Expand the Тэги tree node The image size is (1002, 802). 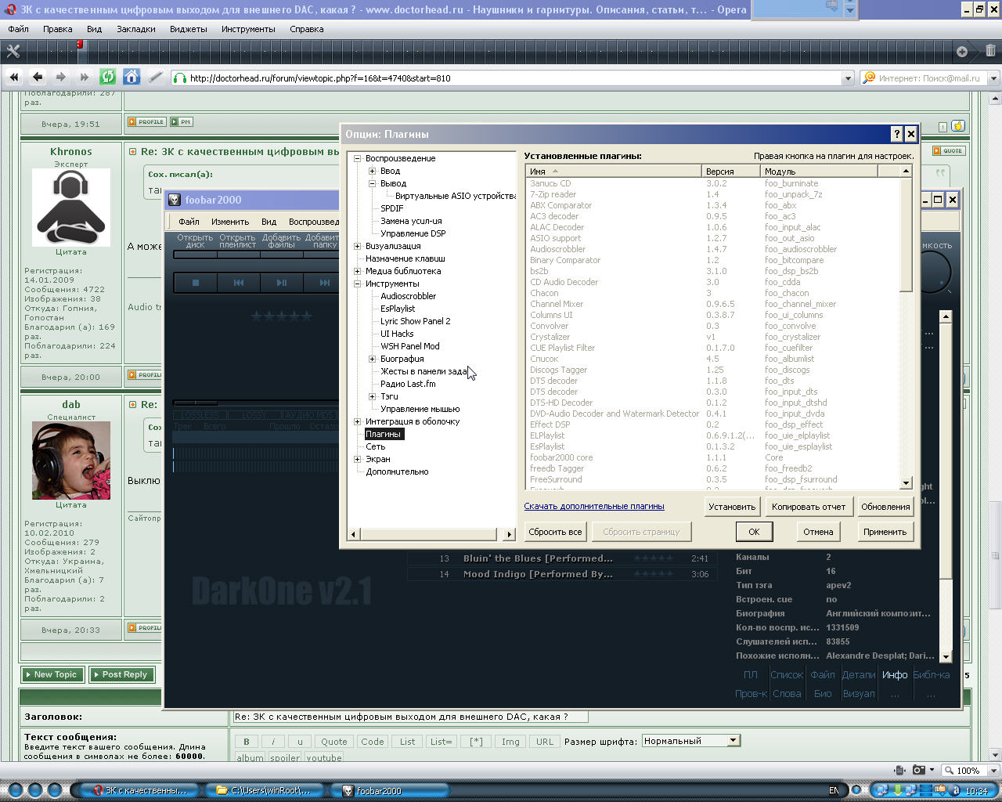coord(373,396)
